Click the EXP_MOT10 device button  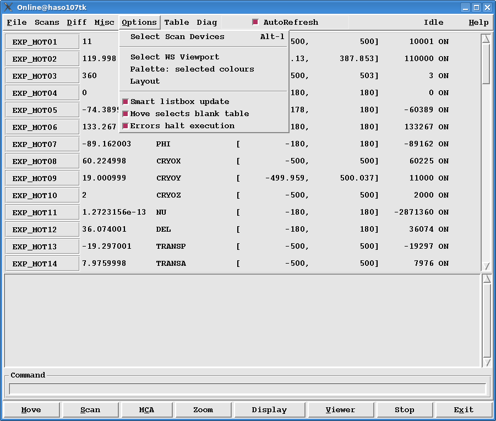tap(42, 195)
